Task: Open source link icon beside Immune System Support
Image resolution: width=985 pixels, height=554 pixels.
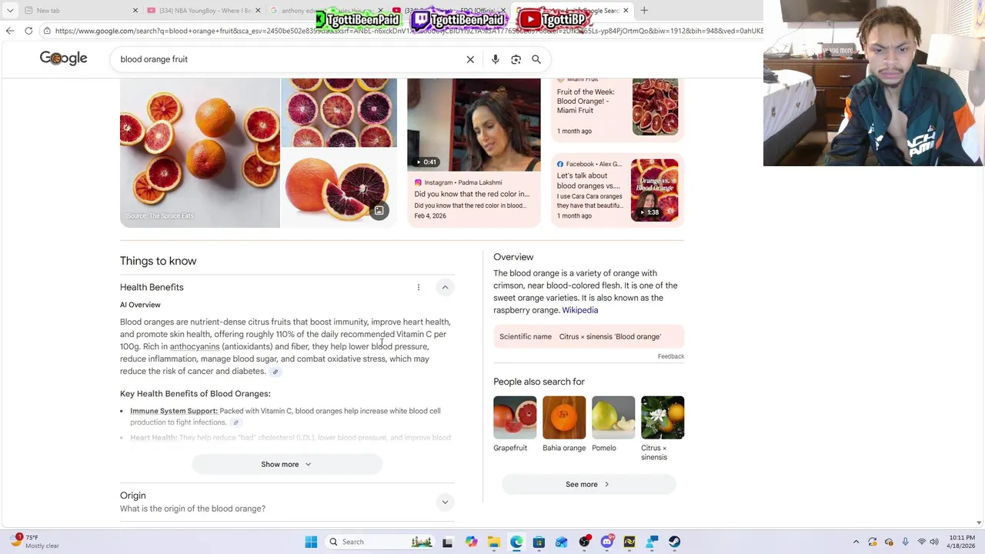Action: tap(236, 422)
